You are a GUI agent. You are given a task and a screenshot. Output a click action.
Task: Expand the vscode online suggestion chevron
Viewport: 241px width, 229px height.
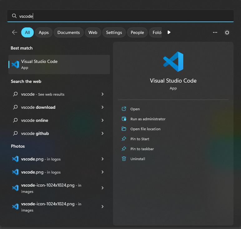pos(102,120)
